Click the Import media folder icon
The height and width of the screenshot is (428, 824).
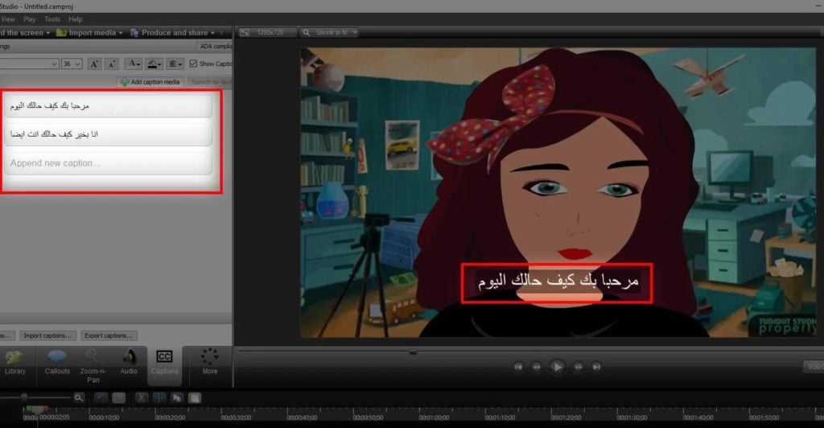(61, 32)
